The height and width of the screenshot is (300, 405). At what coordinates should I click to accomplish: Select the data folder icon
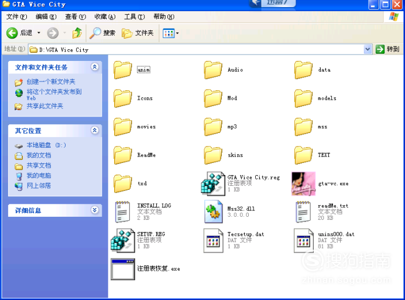(x=304, y=70)
